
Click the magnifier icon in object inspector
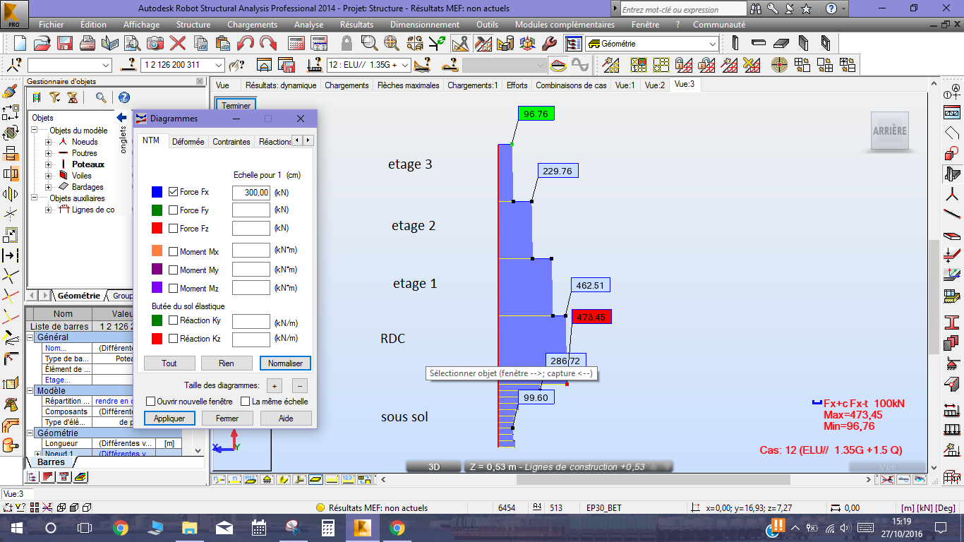102,97
